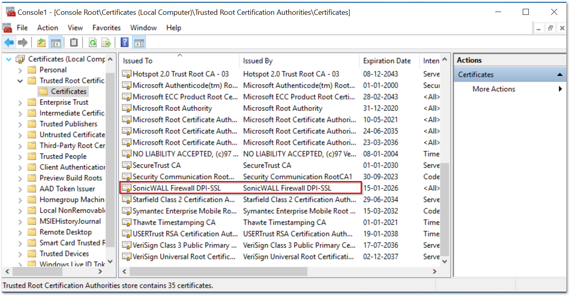Select Microsoft Authenticode(tm) Root certificate row
The image size is (570, 296).
pos(280,85)
